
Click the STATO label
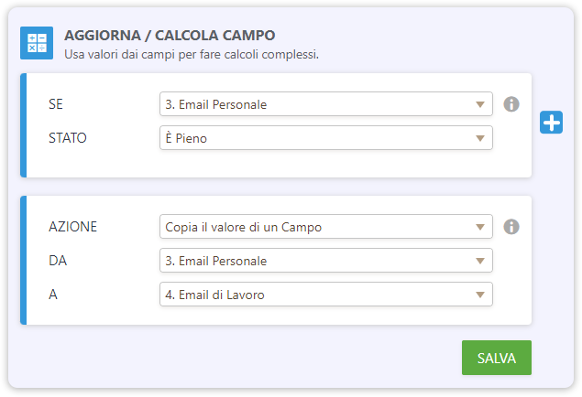point(67,139)
